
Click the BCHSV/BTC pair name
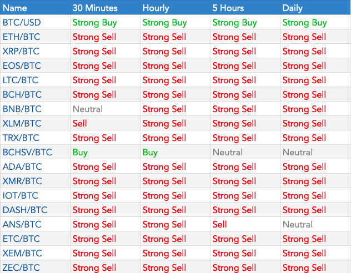pyautogui.click(x=27, y=153)
